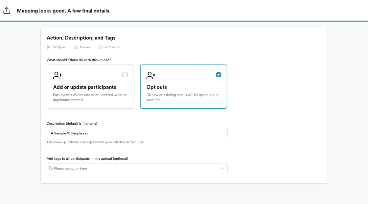Click the Description field showing A Sample 10 People.csv
This screenshot has height=204, width=368.
(137, 133)
